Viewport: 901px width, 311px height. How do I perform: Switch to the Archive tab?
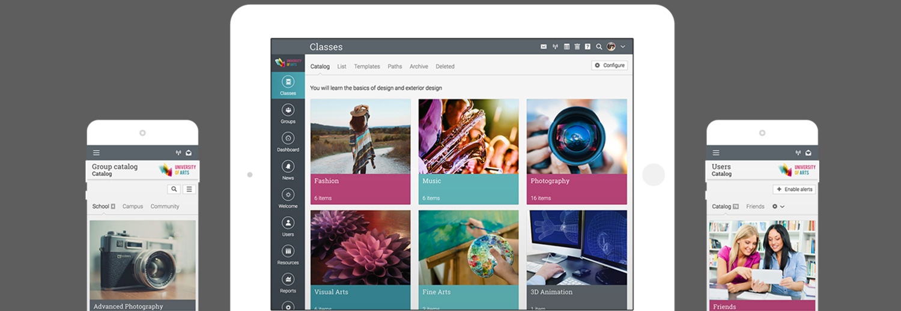coord(419,67)
